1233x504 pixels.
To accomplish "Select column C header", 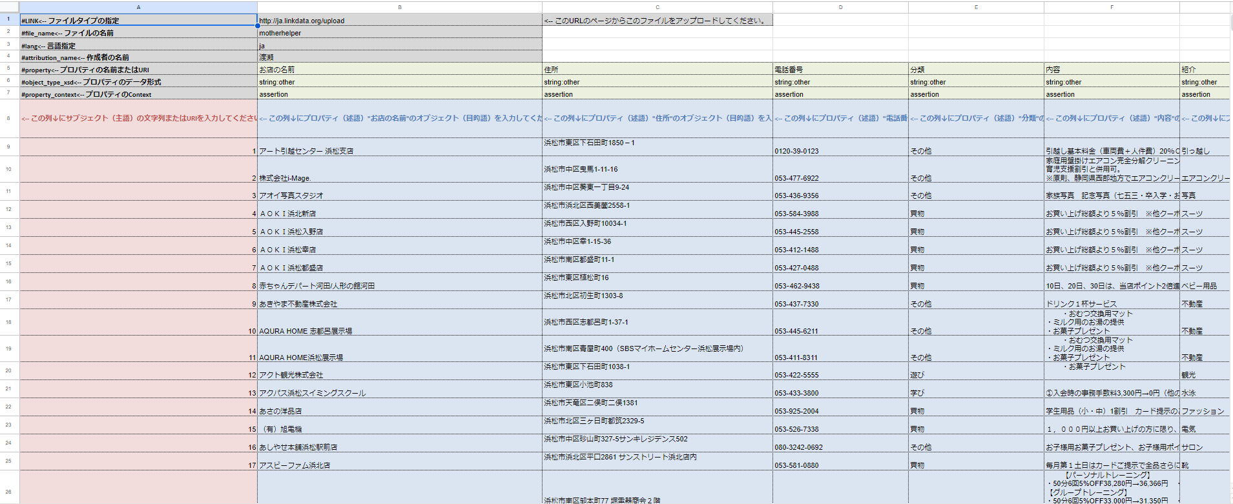I will [x=658, y=7].
